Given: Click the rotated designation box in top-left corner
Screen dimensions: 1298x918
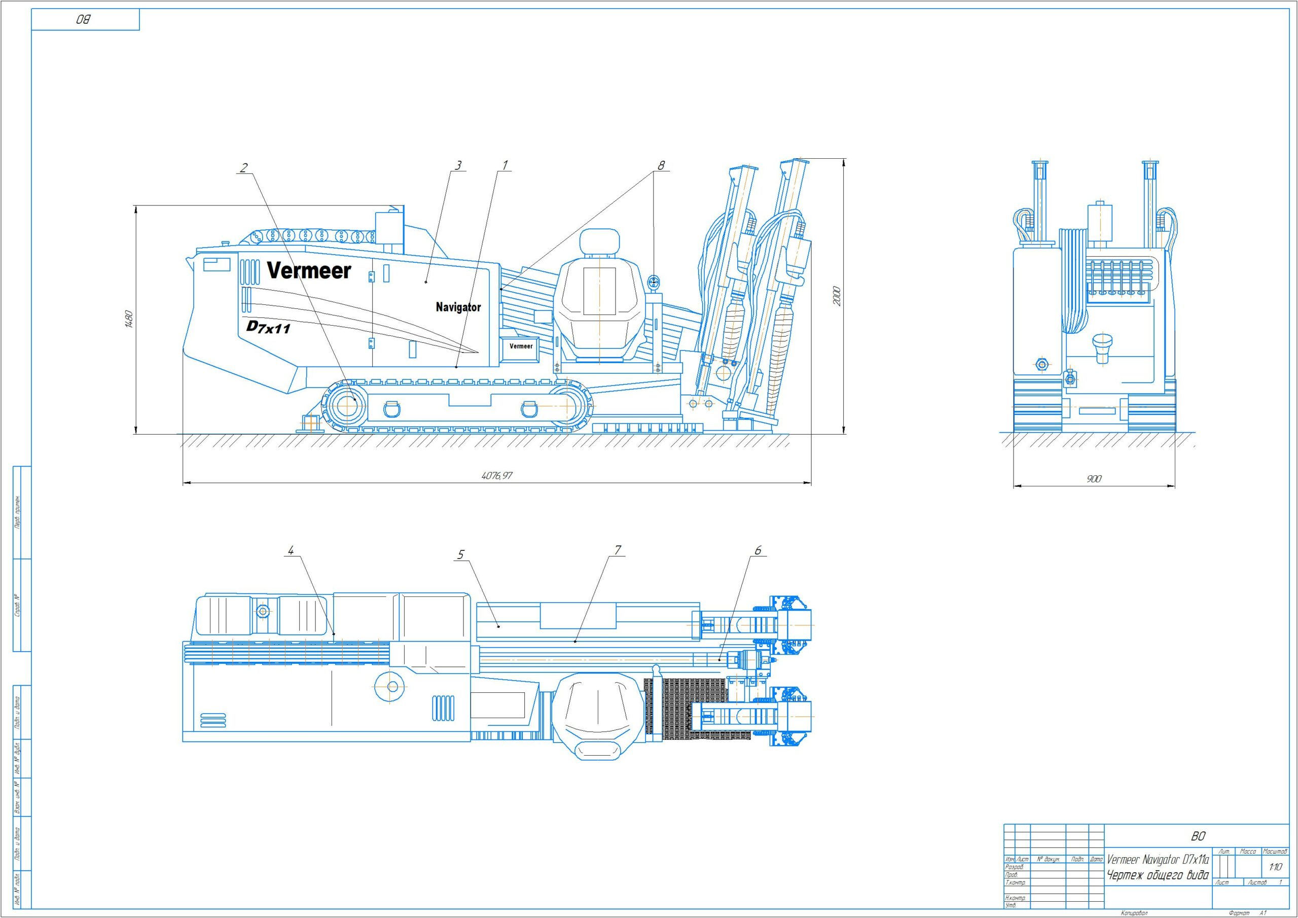Looking at the screenshot, I should coord(85,20).
